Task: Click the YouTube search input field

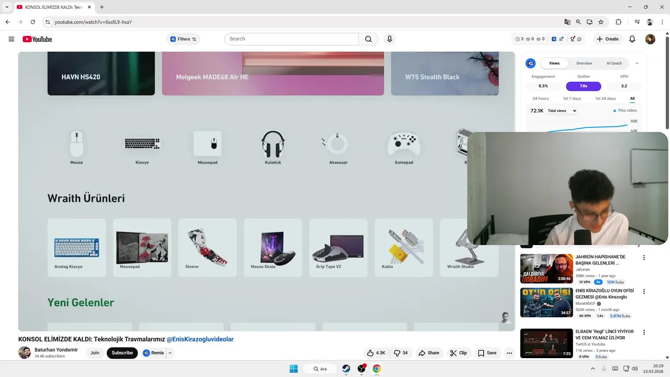Action: (x=292, y=39)
